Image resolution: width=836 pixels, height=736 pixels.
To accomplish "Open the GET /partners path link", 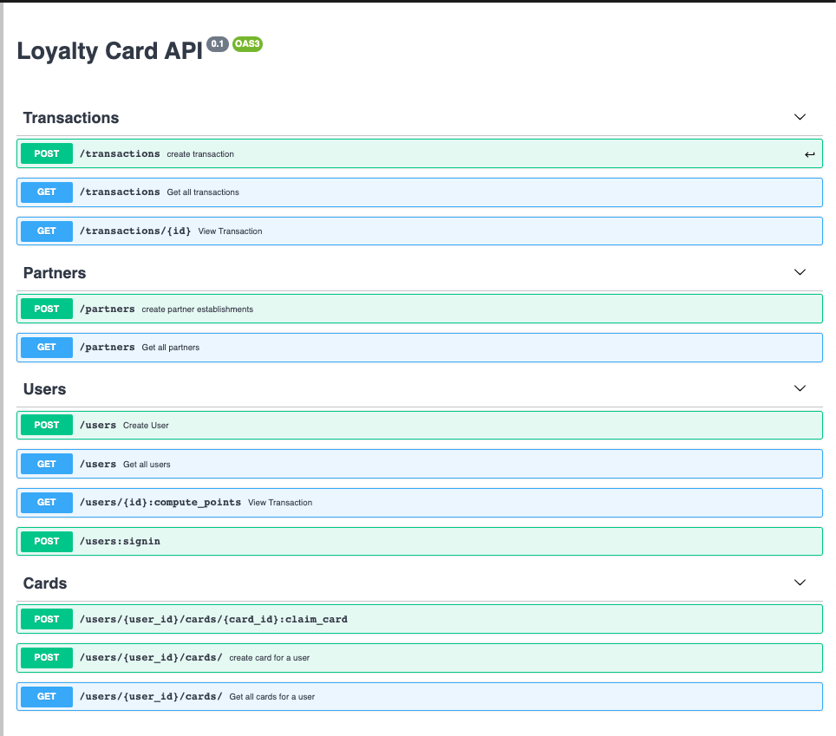I will (x=108, y=348).
